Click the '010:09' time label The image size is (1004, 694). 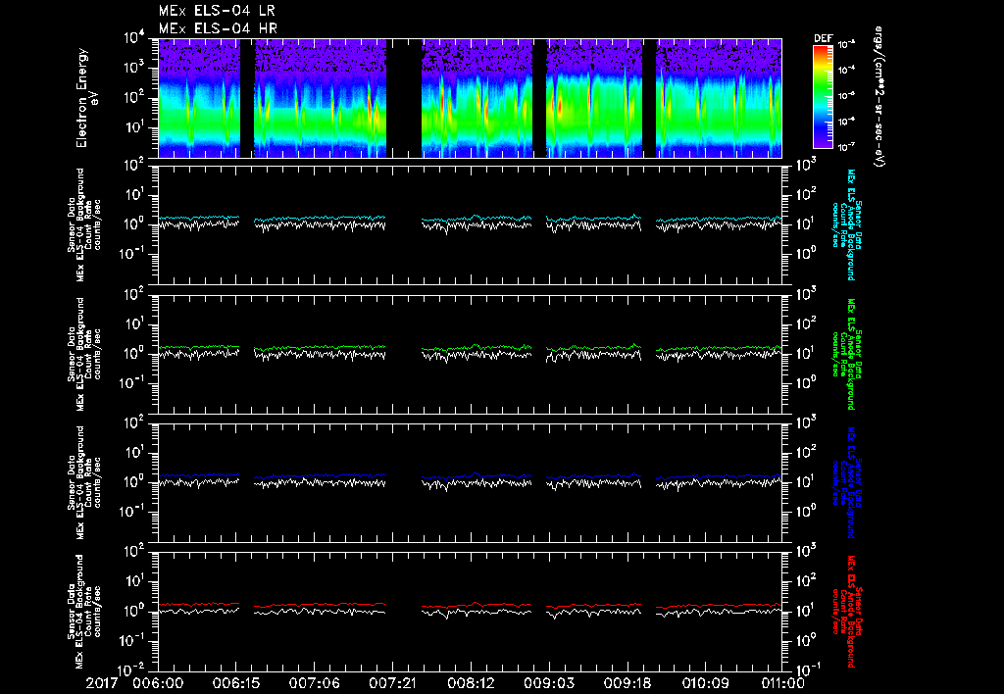pos(705,683)
